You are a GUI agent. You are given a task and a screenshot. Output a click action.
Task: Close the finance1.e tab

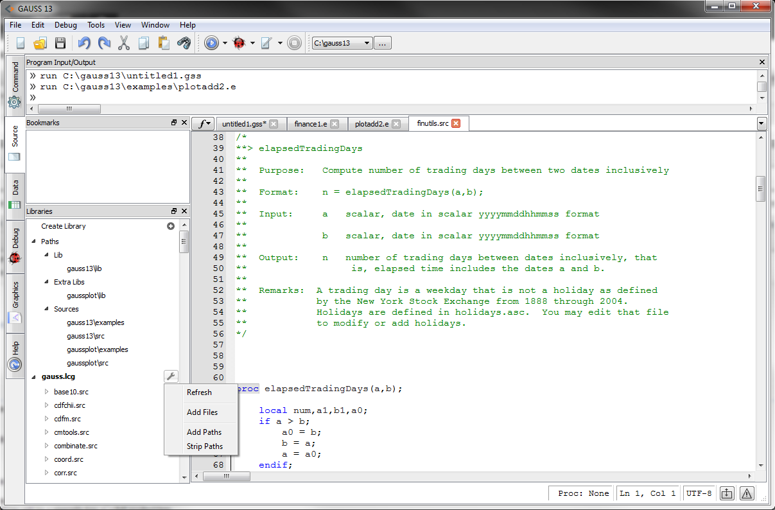(x=336, y=124)
